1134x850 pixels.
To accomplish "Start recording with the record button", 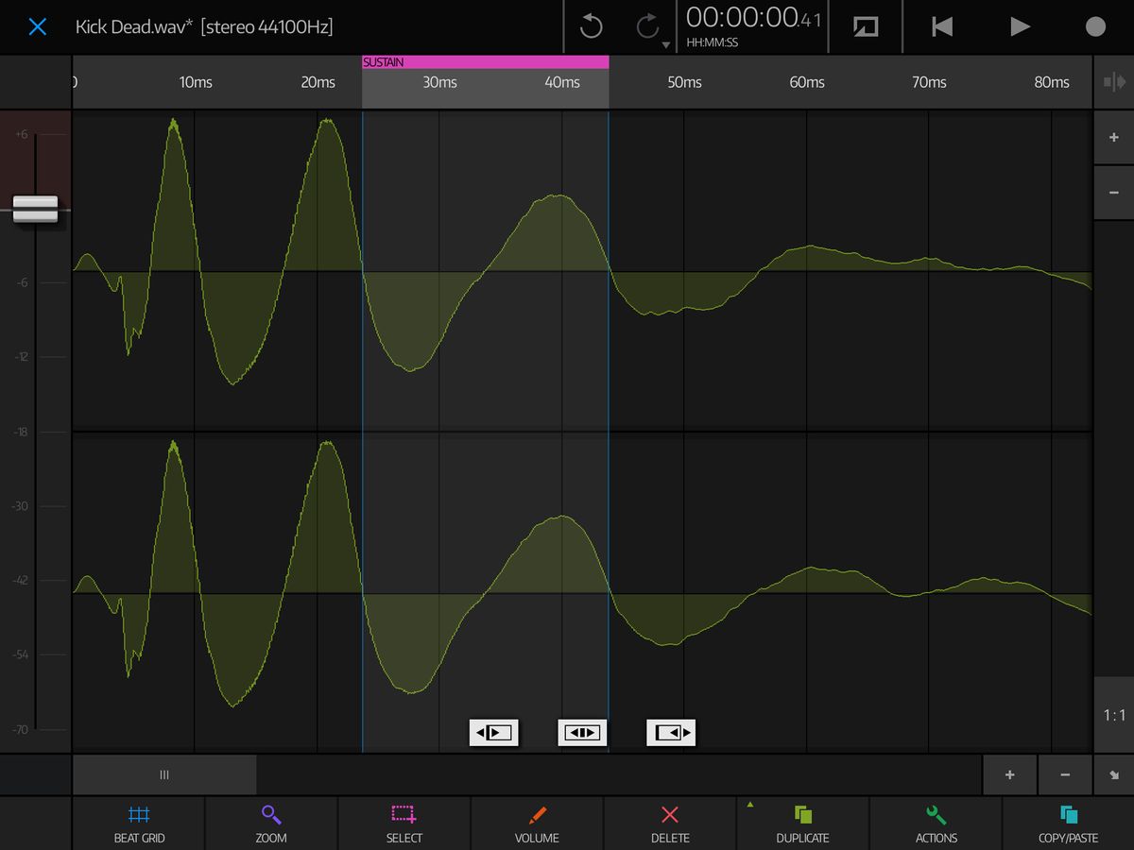I will (x=1095, y=26).
